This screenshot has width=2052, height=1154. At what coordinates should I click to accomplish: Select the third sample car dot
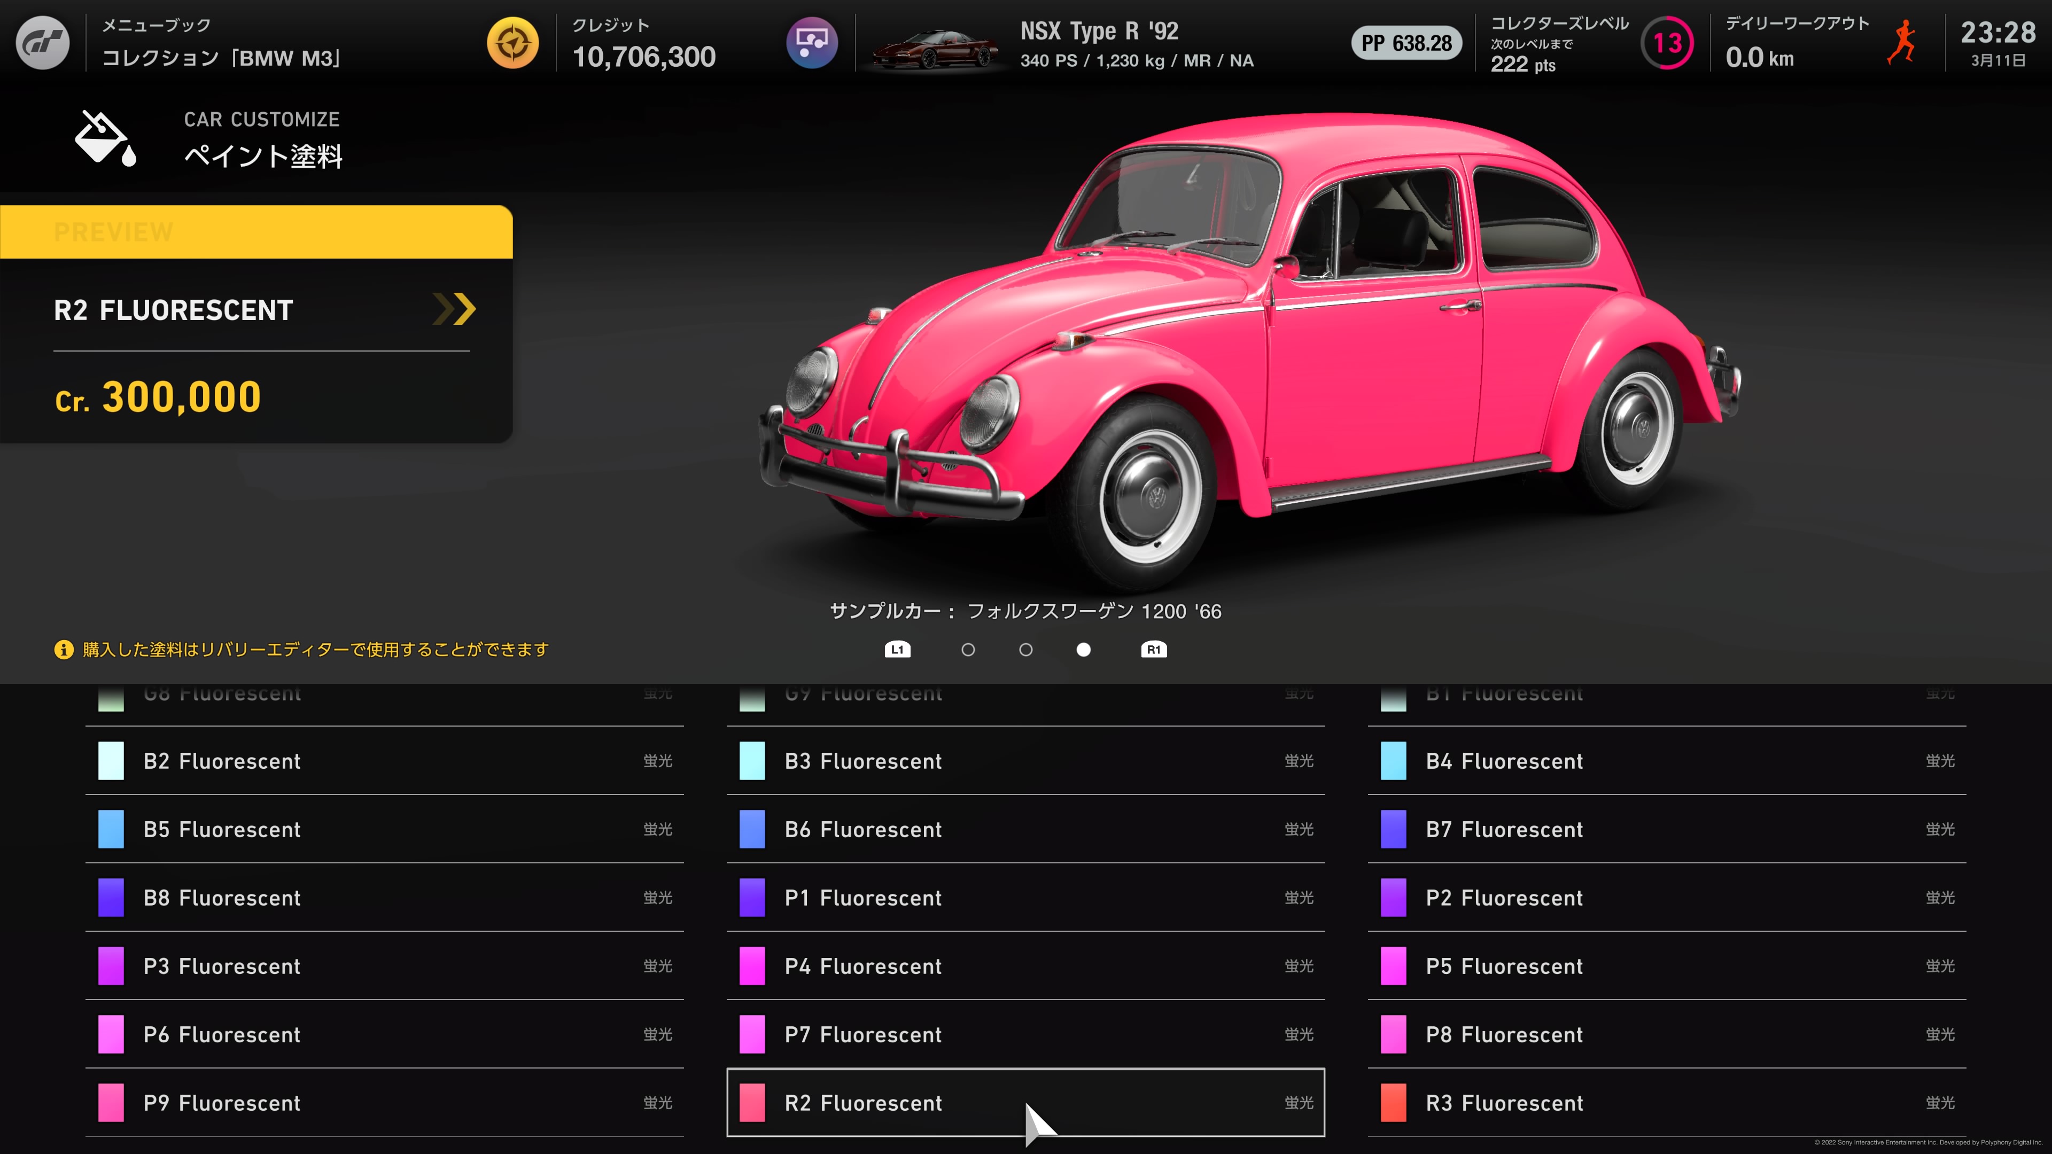pyautogui.click(x=1083, y=650)
